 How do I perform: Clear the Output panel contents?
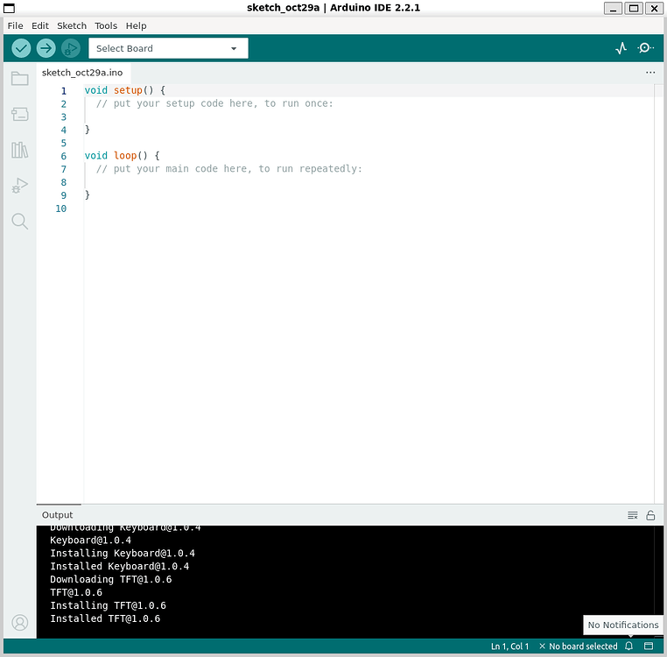[x=633, y=515]
